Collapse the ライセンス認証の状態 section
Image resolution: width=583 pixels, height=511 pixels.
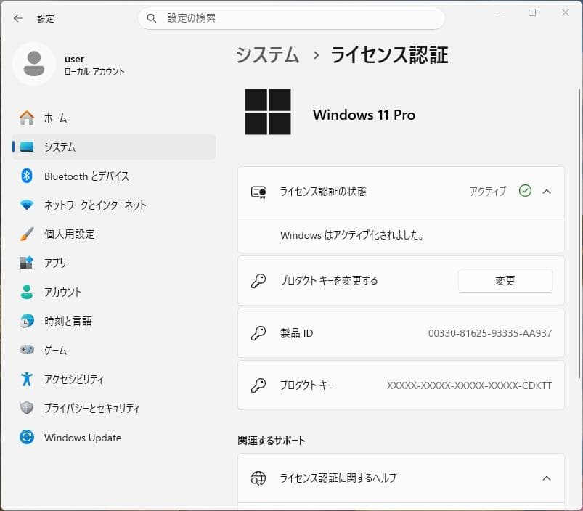pyautogui.click(x=547, y=192)
